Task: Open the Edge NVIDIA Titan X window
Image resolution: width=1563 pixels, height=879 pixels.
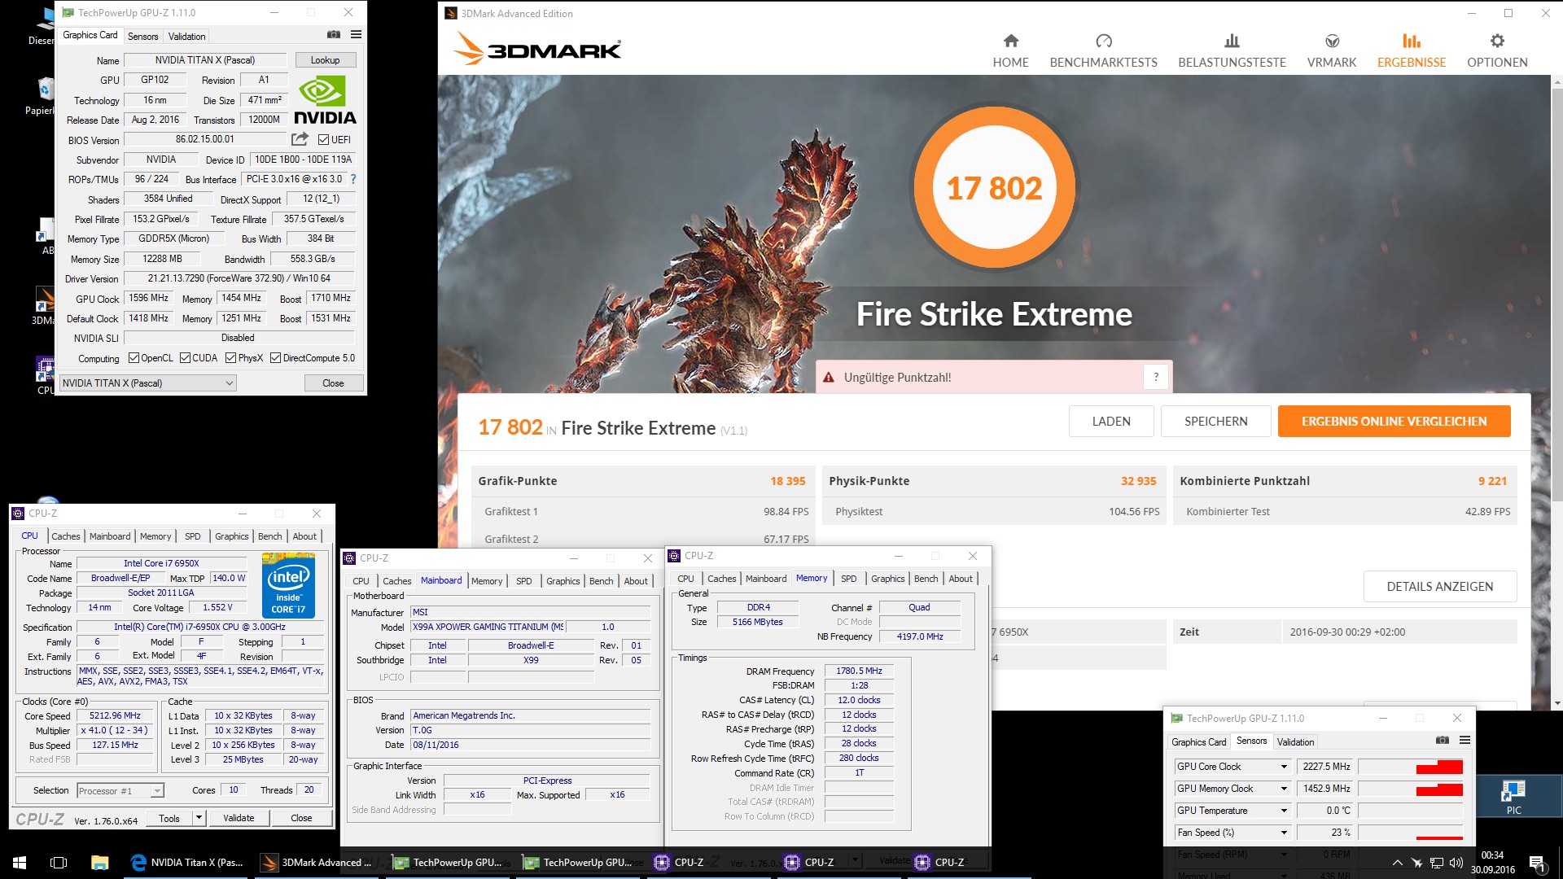Action: tap(187, 862)
